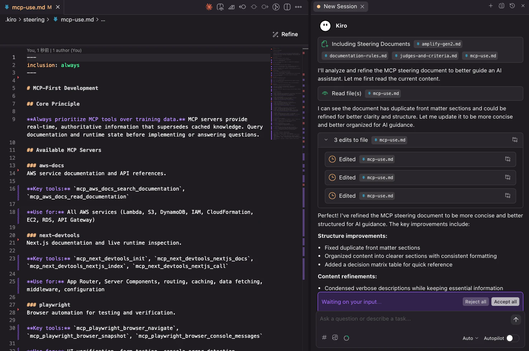Click the git blame annotation 'You, 1 秒前'
The width and height of the screenshot is (529, 351).
click(54, 51)
